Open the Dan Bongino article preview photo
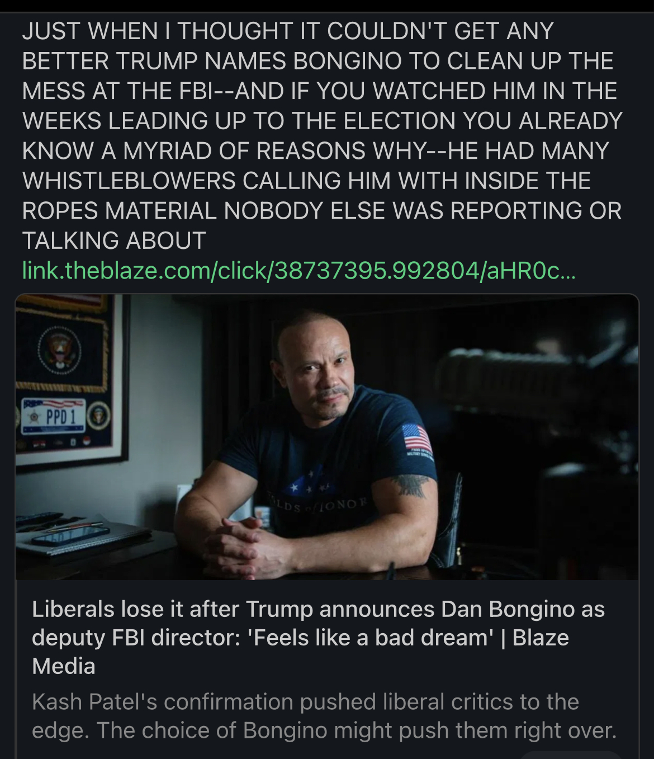 pos(327,437)
